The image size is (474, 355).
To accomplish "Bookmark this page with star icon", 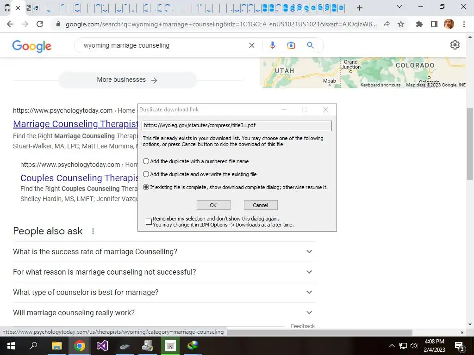I will click(401, 24).
